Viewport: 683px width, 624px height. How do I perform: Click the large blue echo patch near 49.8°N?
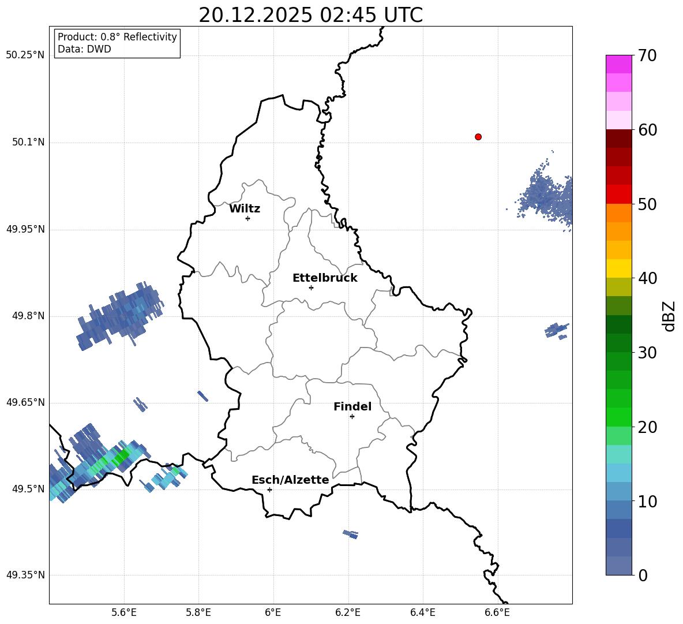120,316
